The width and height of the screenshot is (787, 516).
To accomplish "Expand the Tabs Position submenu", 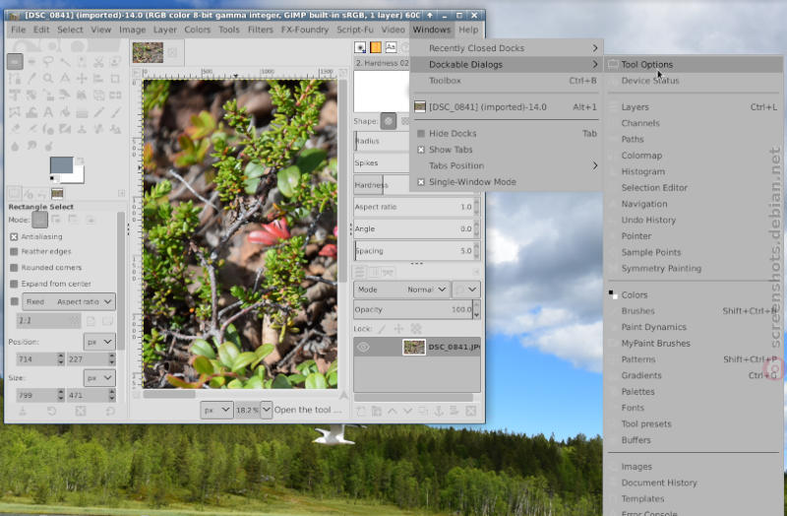I will pyautogui.click(x=506, y=165).
